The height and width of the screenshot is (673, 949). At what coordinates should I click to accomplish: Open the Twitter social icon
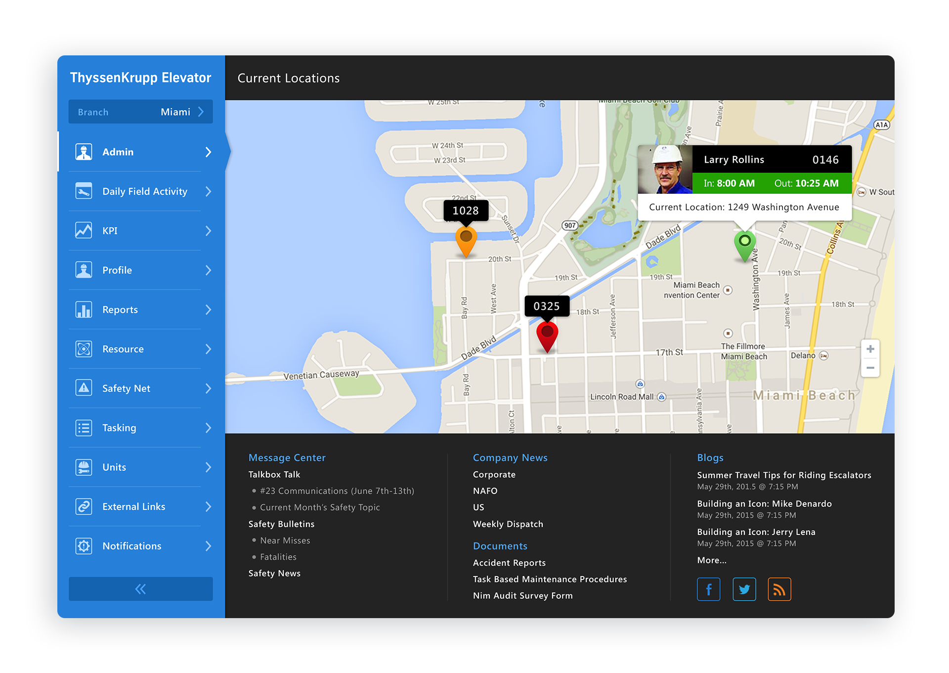click(744, 589)
